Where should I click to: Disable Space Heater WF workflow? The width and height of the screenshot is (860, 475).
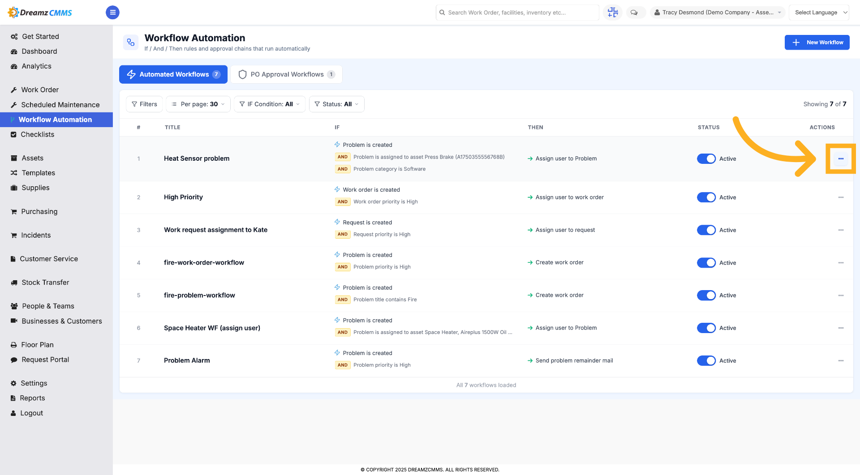(x=706, y=328)
